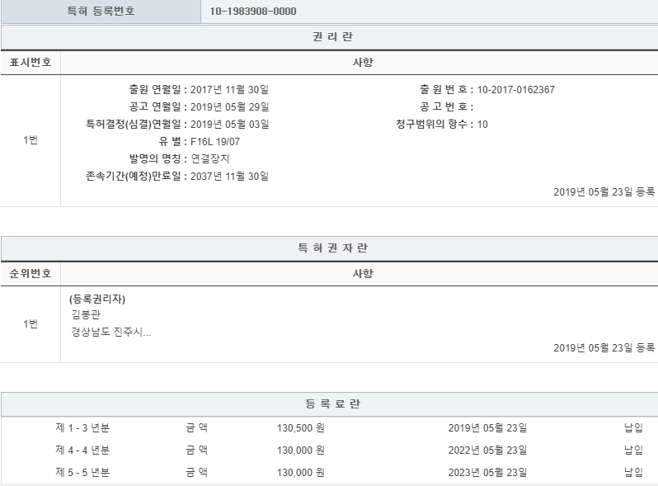
Task: Click the 사항 header in patentee section
Action: tap(363, 274)
